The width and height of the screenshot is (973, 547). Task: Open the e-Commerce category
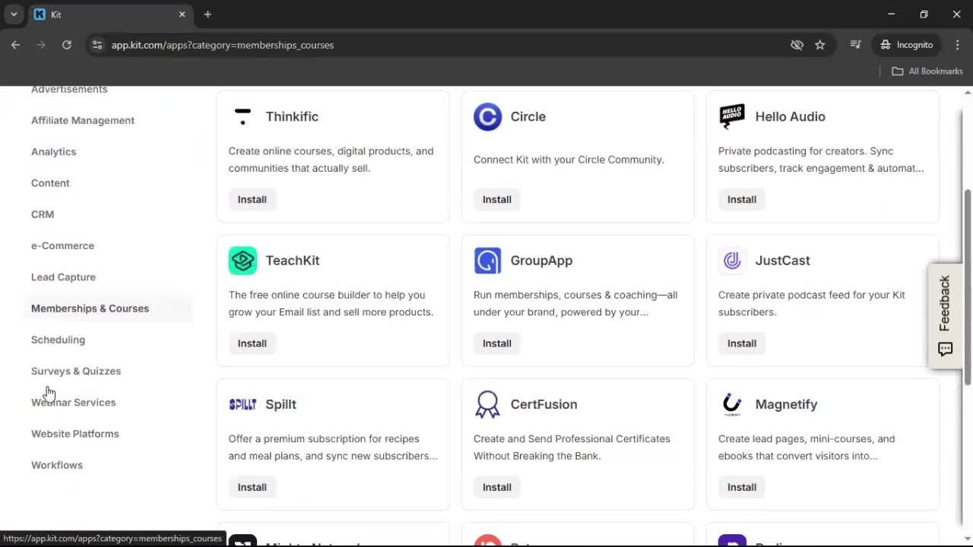62,245
